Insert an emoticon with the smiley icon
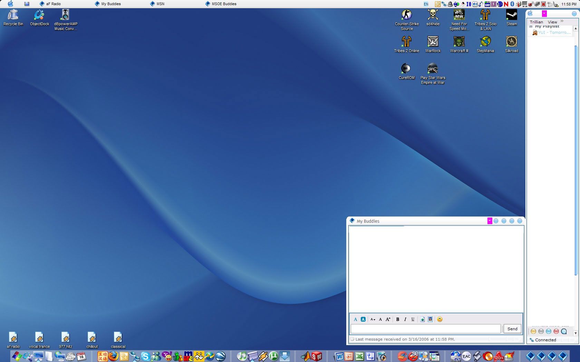The width and height of the screenshot is (580, 362). (439, 319)
